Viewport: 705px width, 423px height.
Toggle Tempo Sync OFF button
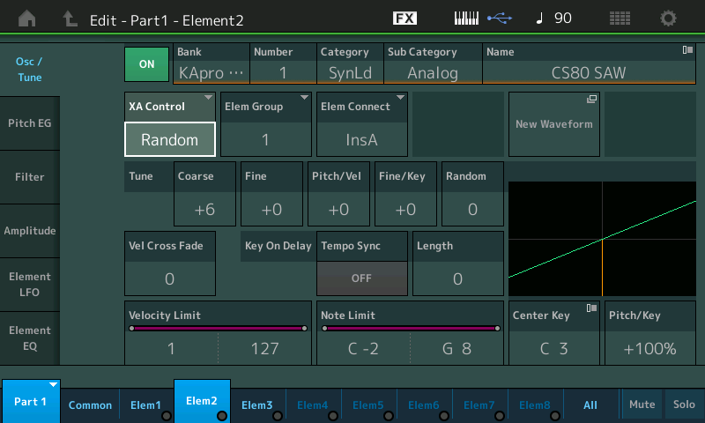coord(361,278)
